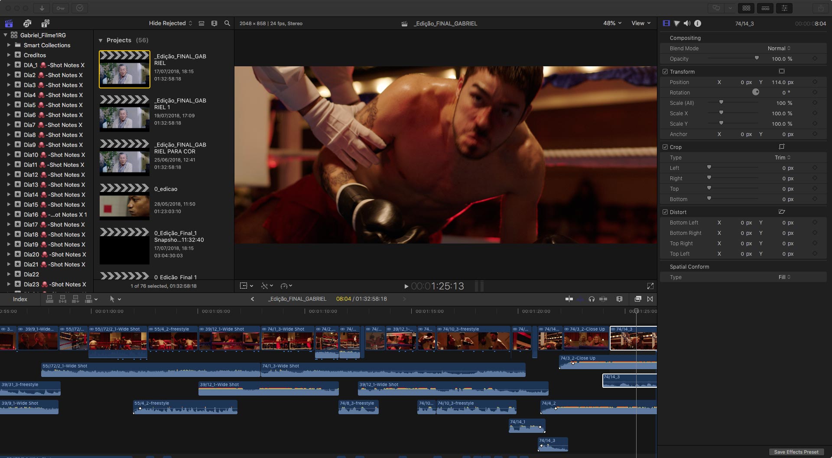The image size is (832, 458).
Task: Change the Blend Mode Normal dropdown
Action: point(779,48)
